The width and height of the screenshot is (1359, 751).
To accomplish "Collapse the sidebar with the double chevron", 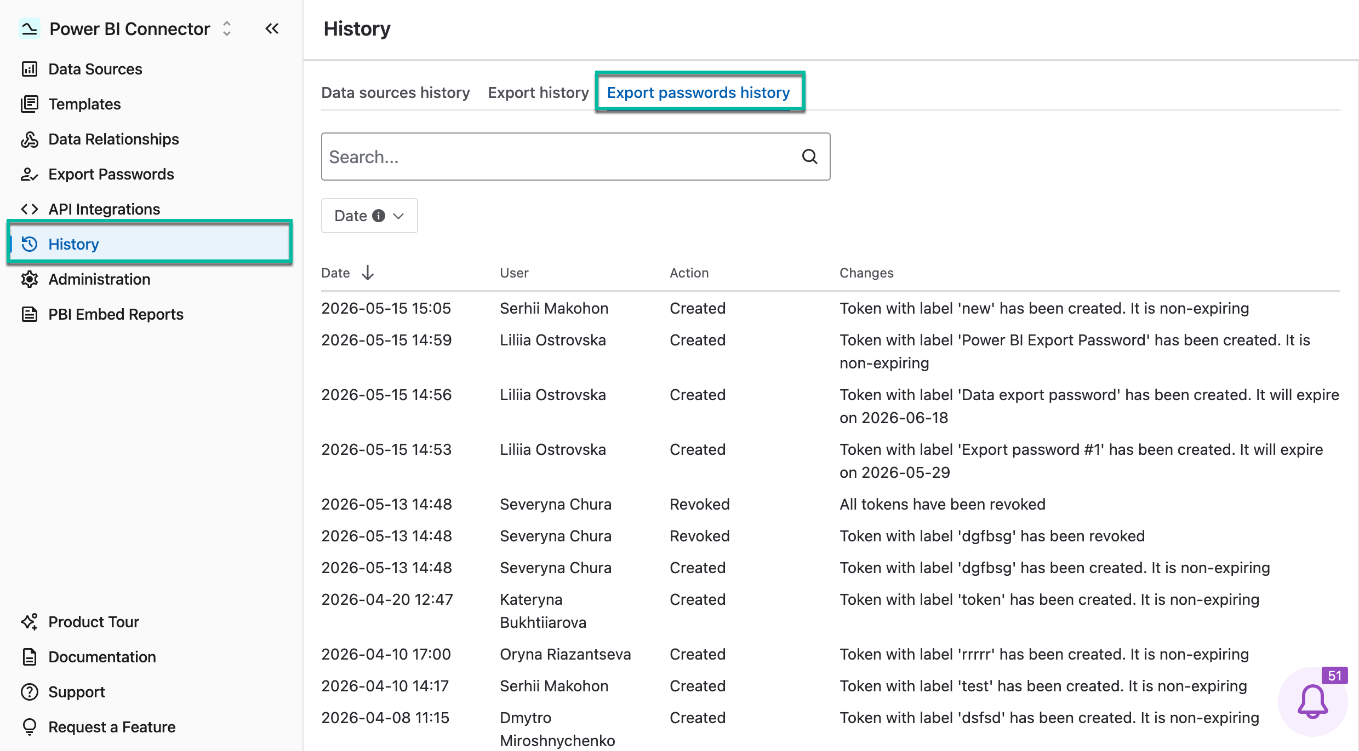I will 272,28.
